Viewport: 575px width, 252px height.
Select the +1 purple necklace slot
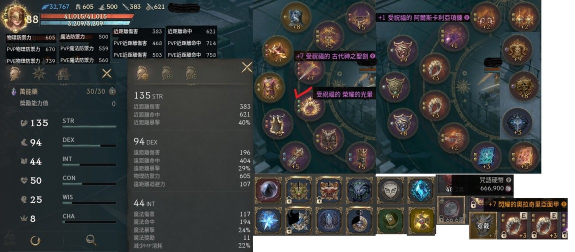coord(454,36)
